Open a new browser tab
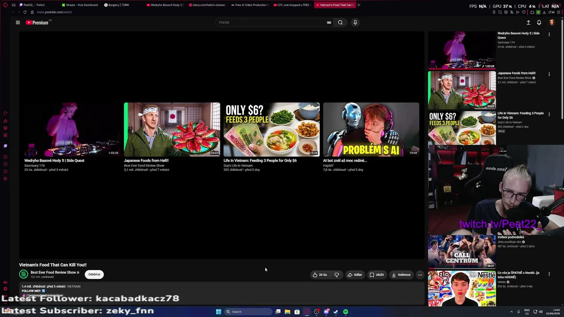 [359, 5]
